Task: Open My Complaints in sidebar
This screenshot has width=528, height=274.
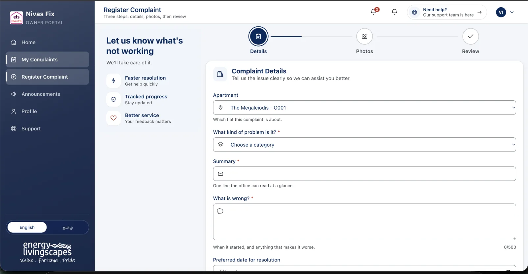Action: pyautogui.click(x=48, y=60)
